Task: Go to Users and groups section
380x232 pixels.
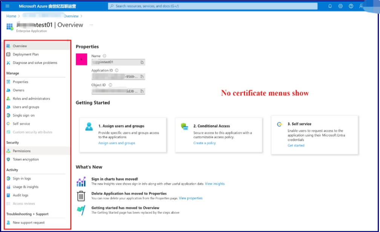Action: (26, 107)
